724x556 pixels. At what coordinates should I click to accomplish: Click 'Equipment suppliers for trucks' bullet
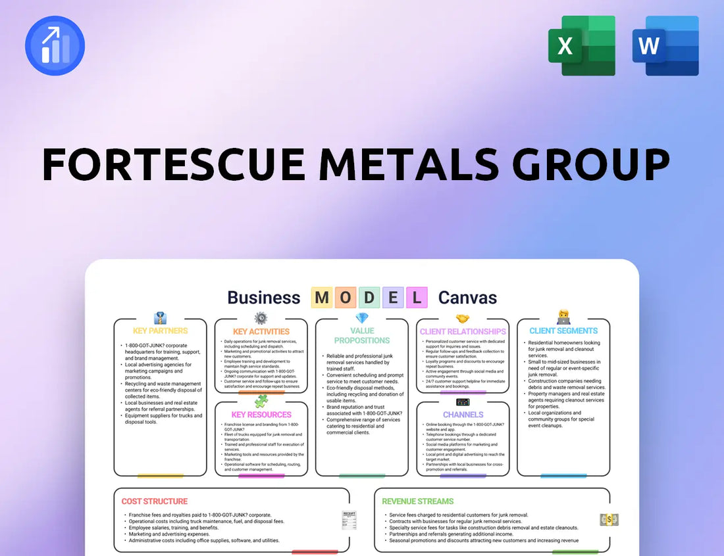click(x=163, y=419)
